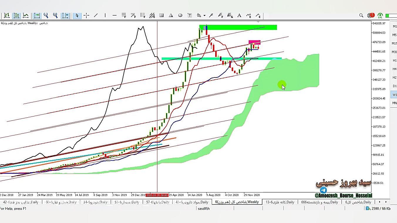Click the 2020.03.15 00:00 date marker
397x223 pixels.
(x=157, y=195)
